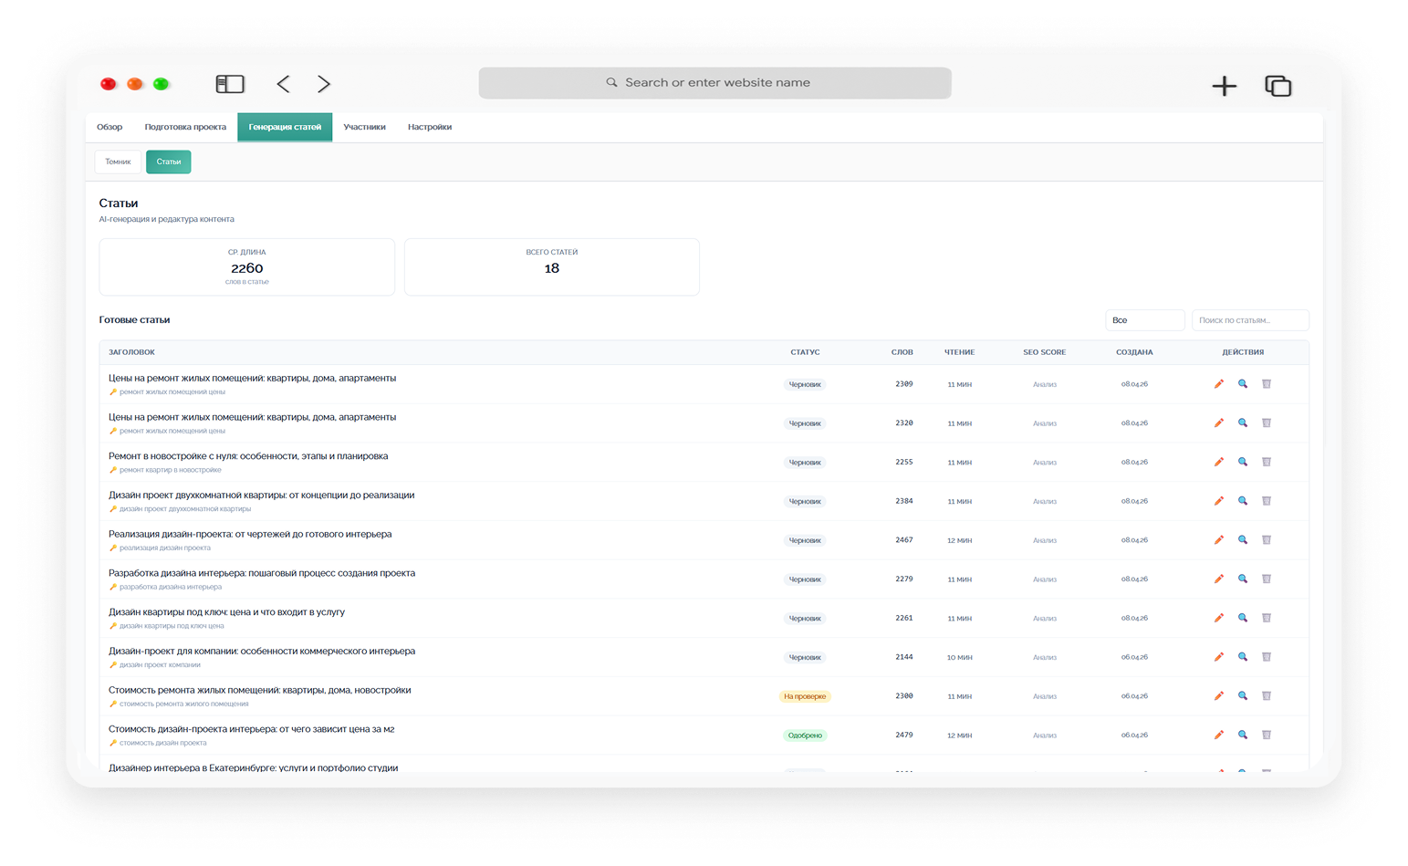The image size is (1408, 866).
Task: Open the Подготовка проекта tab
Action: pyautogui.click(x=185, y=127)
